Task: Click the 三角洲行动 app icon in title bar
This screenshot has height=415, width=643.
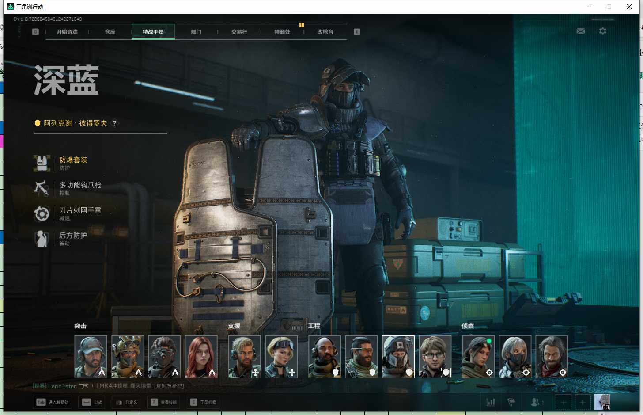Action: [11, 7]
